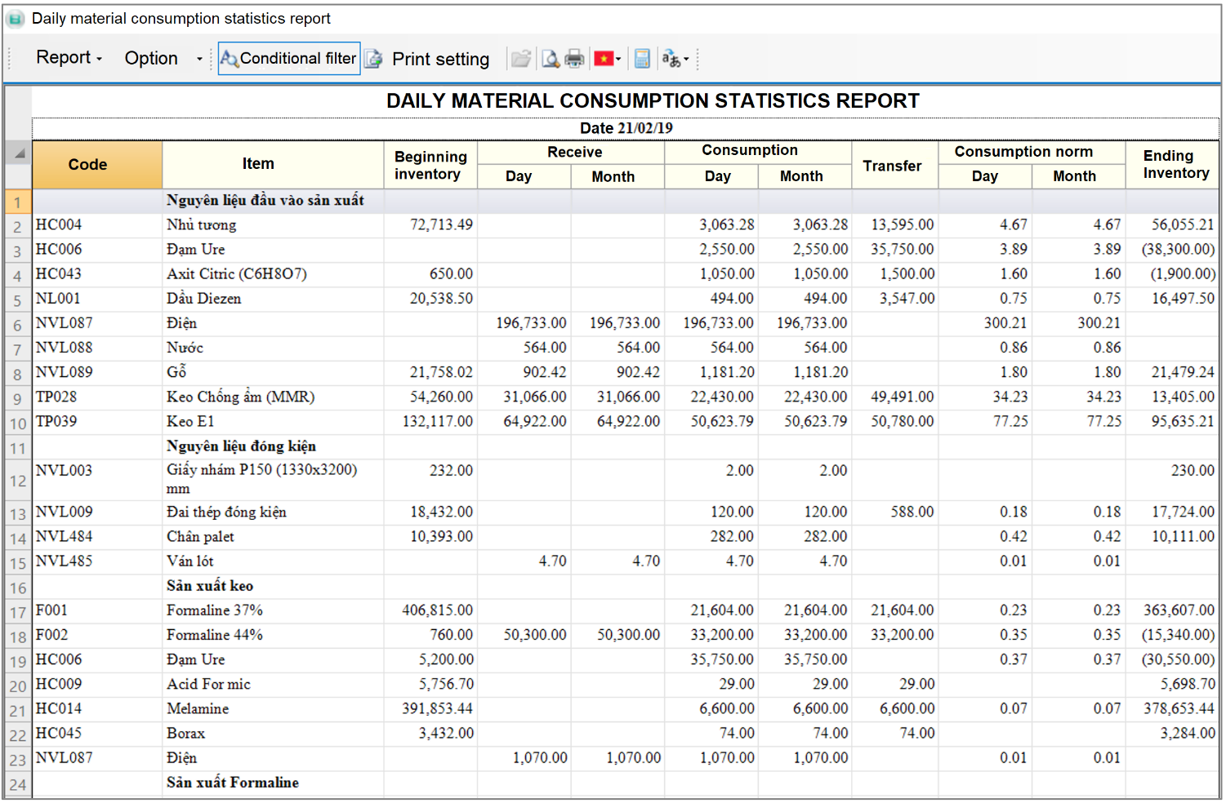This screenshot has height=803, width=1226.
Task: Click the translate characters icon
Action: tap(671, 59)
